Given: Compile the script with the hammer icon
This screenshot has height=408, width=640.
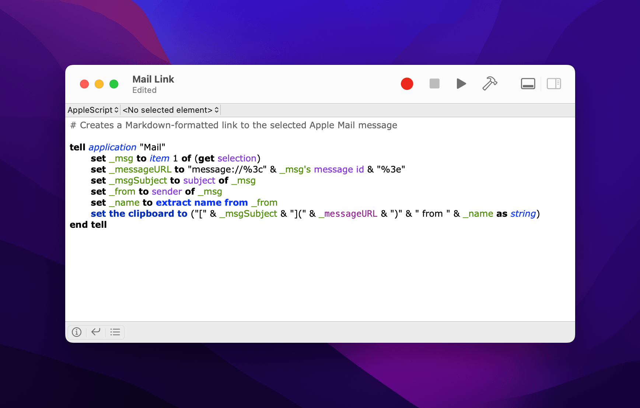Looking at the screenshot, I should point(490,83).
